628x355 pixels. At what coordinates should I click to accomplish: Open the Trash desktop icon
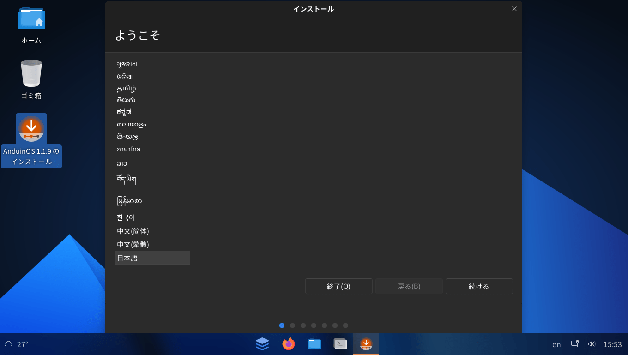[31, 74]
